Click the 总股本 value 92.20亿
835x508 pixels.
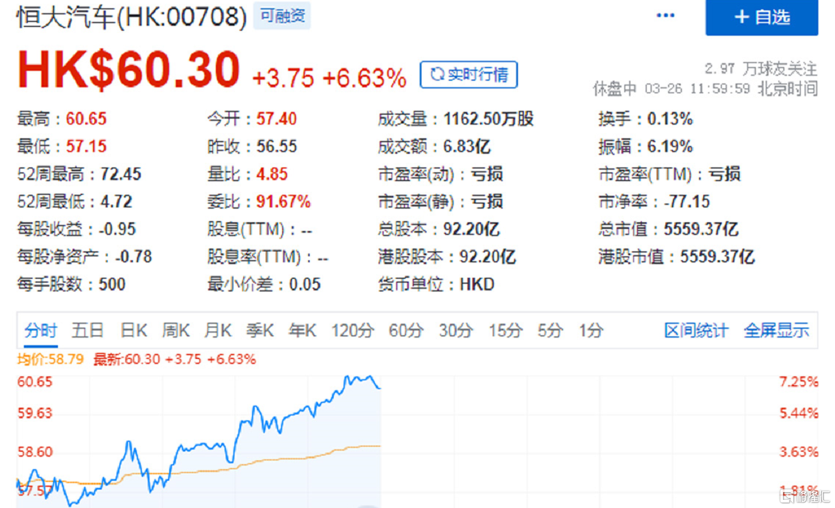pos(471,229)
